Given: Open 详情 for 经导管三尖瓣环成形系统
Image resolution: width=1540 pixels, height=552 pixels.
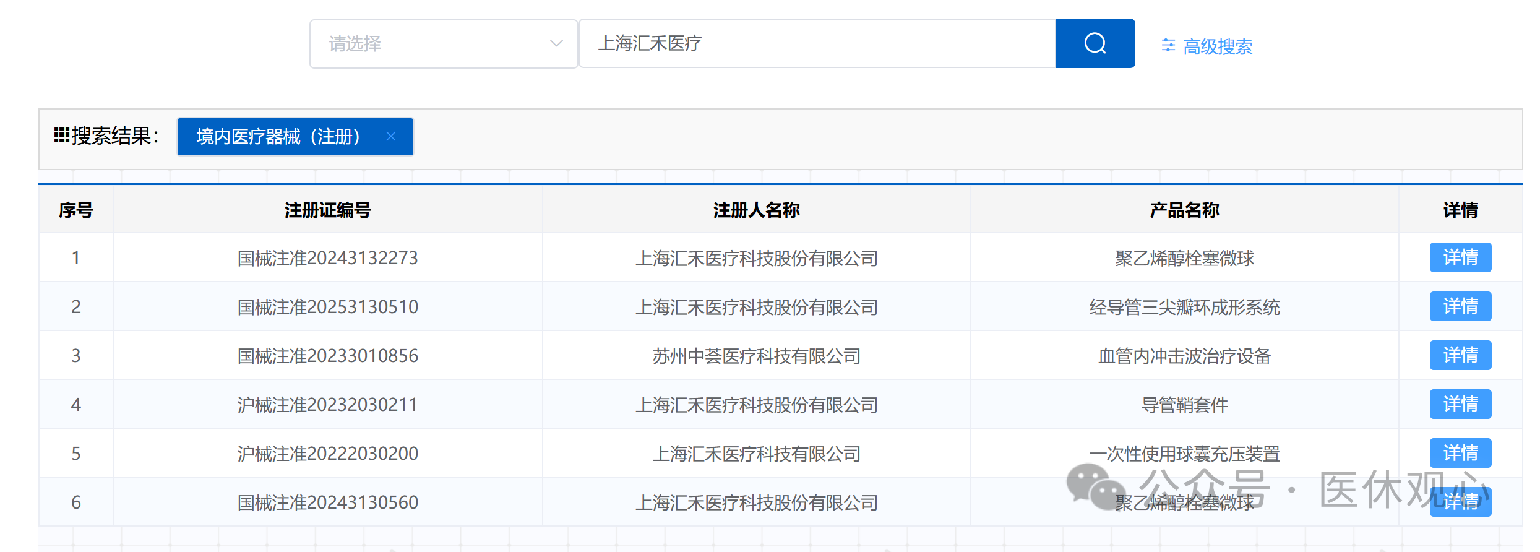Looking at the screenshot, I should click(x=1460, y=306).
